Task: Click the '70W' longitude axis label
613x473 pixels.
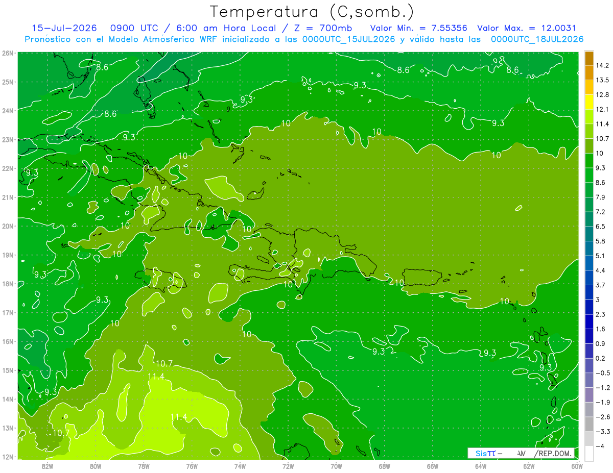Action: [336, 466]
